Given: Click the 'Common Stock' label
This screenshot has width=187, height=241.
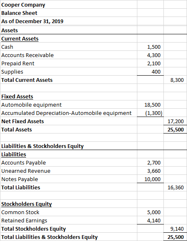Looking at the screenshot, I should click(x=20, y=212).
